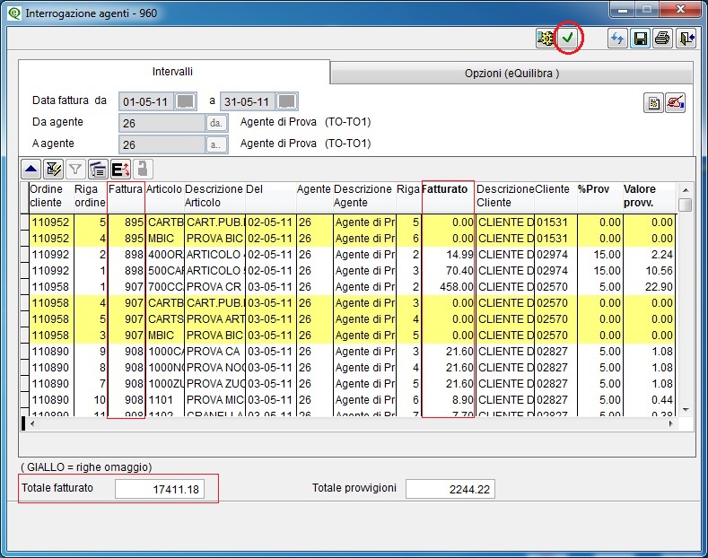Click the Valore provv. column header
The width and height of the screenshot is (708, 558).
(649, 196)
